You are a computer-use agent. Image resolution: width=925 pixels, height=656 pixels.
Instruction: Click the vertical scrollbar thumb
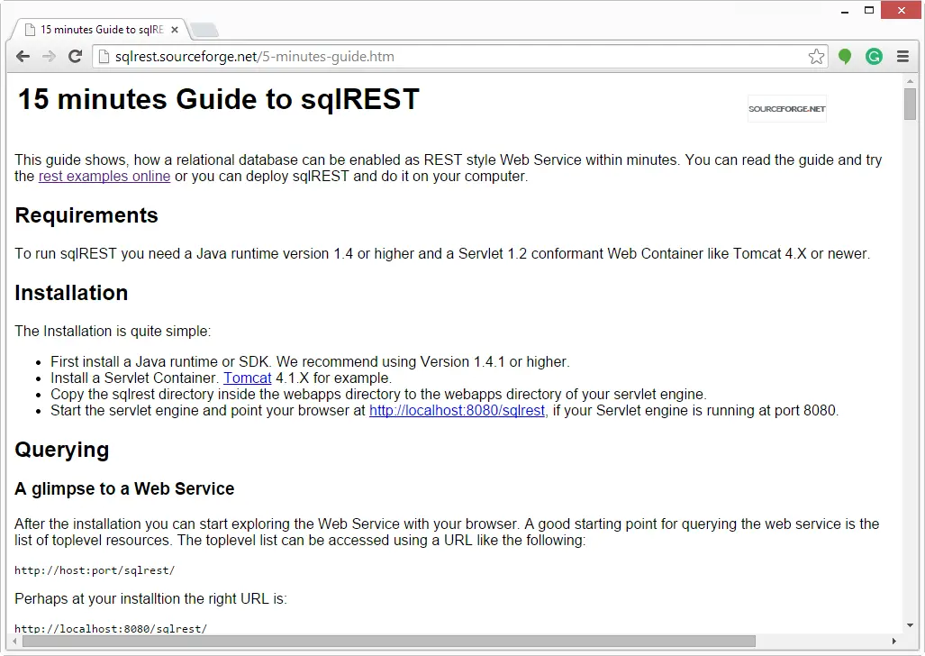tap(911, 104)
